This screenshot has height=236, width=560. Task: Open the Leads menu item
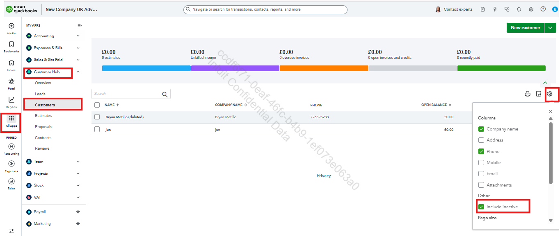[40, 94]
